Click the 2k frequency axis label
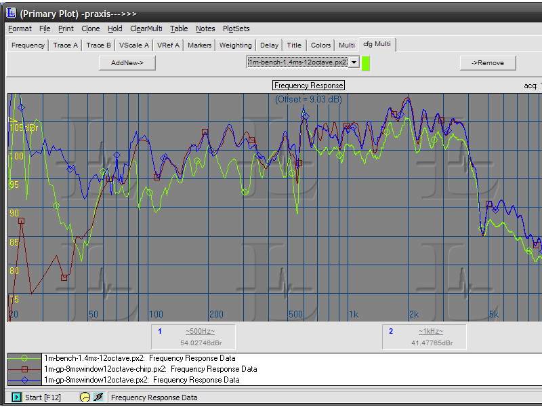 click(x=414, y=314)
